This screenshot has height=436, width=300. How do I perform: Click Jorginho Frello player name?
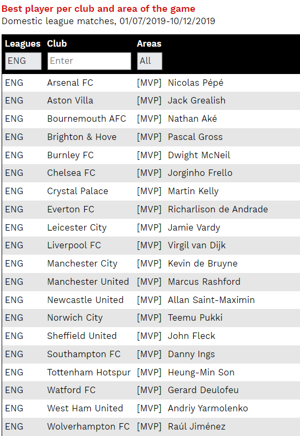[200, 173]
